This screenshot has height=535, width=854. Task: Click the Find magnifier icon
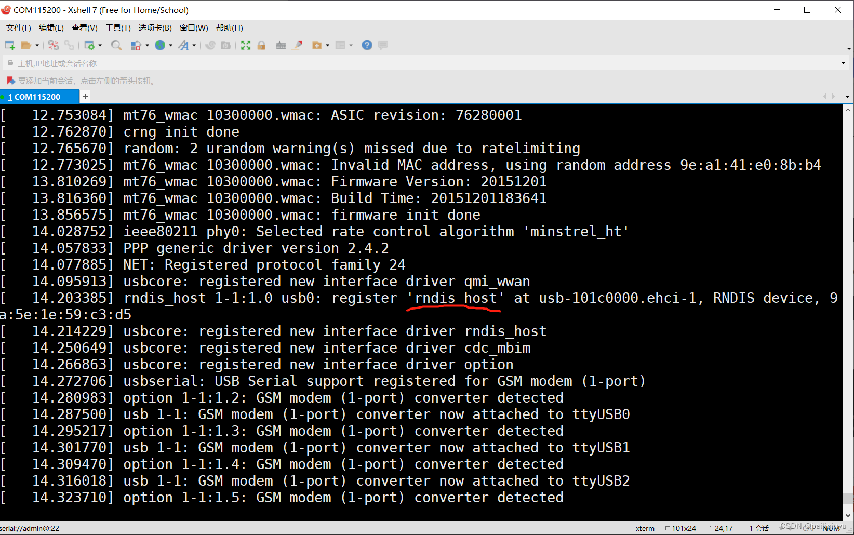click(x=116, y=45)
